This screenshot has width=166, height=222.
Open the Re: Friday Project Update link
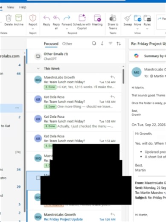pos(63,219)
